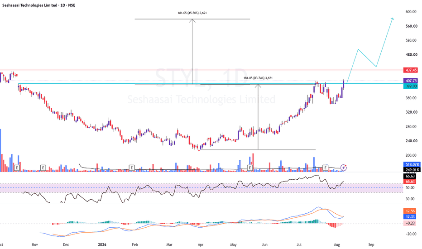Open the earnings E marker before August
This screenshot has width=422, height=249.
326,168
